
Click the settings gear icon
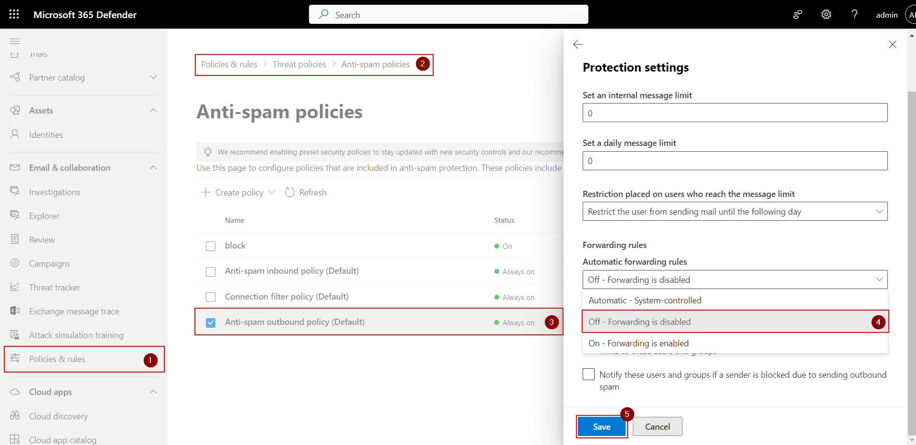(826, 14)
